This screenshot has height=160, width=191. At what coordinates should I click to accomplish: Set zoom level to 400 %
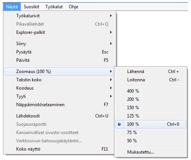tap(151, 91)
